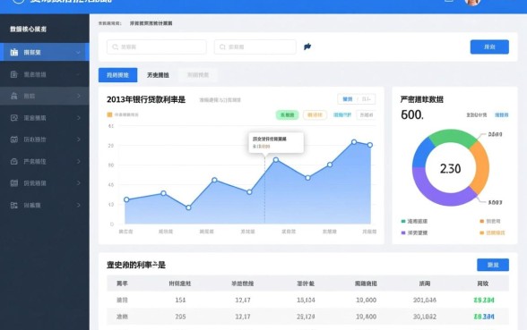The image size is (527, 330).
Task: Toggle the green filter pill above the chart
Action: tap(288, 115)
